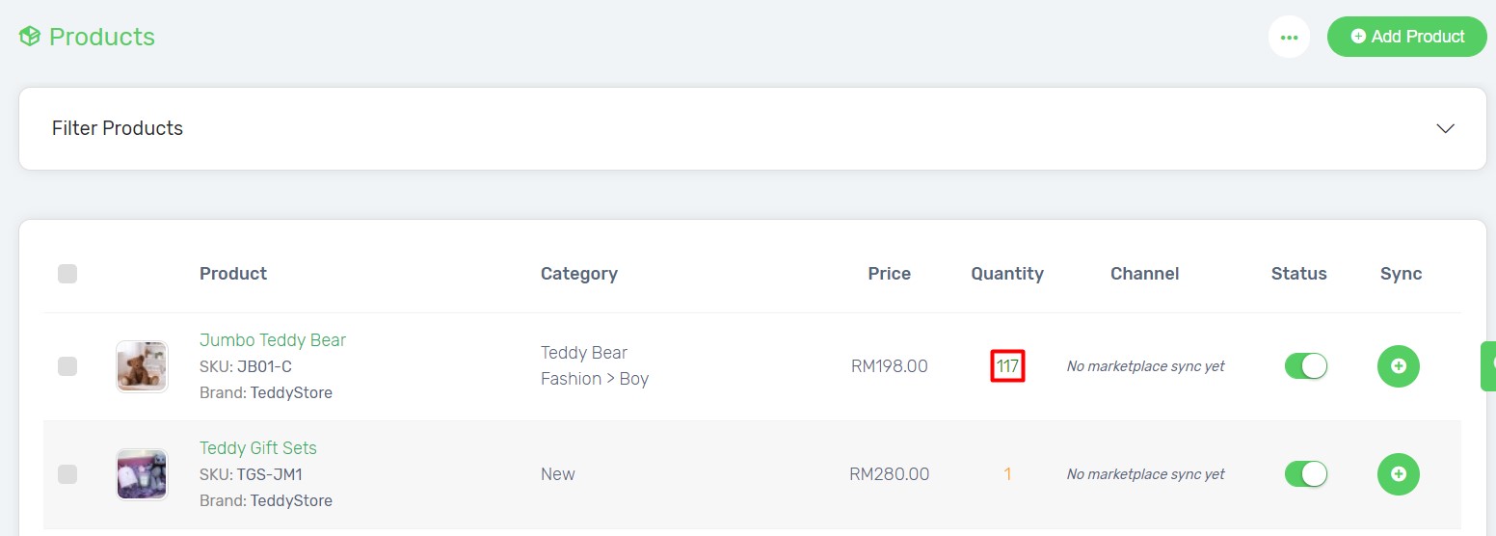Click the Filter Products header text
Image resolution: width=1496 pixels, height=536 pixels.
(118, 128)
